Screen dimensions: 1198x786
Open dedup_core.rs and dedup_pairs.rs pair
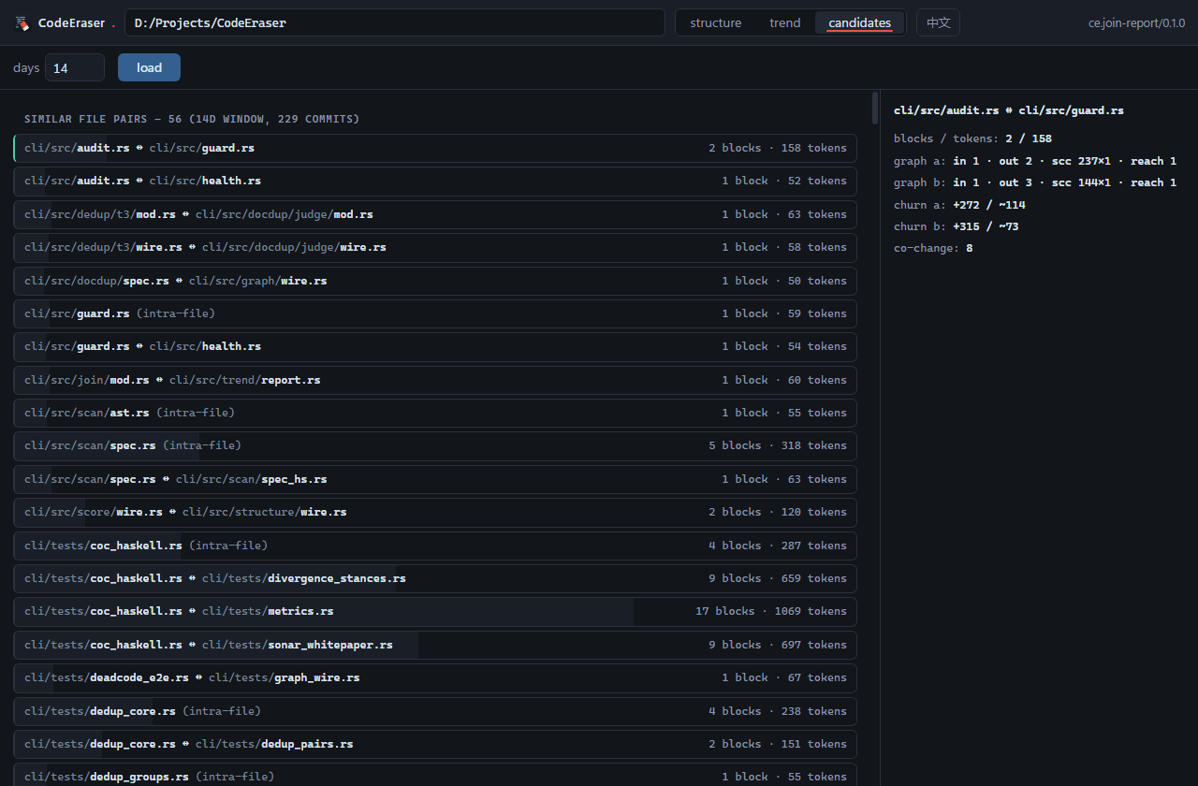[x=435, y=744]
